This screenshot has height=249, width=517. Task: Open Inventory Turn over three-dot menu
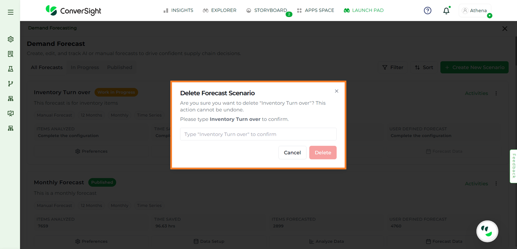(x=496, y=93)
